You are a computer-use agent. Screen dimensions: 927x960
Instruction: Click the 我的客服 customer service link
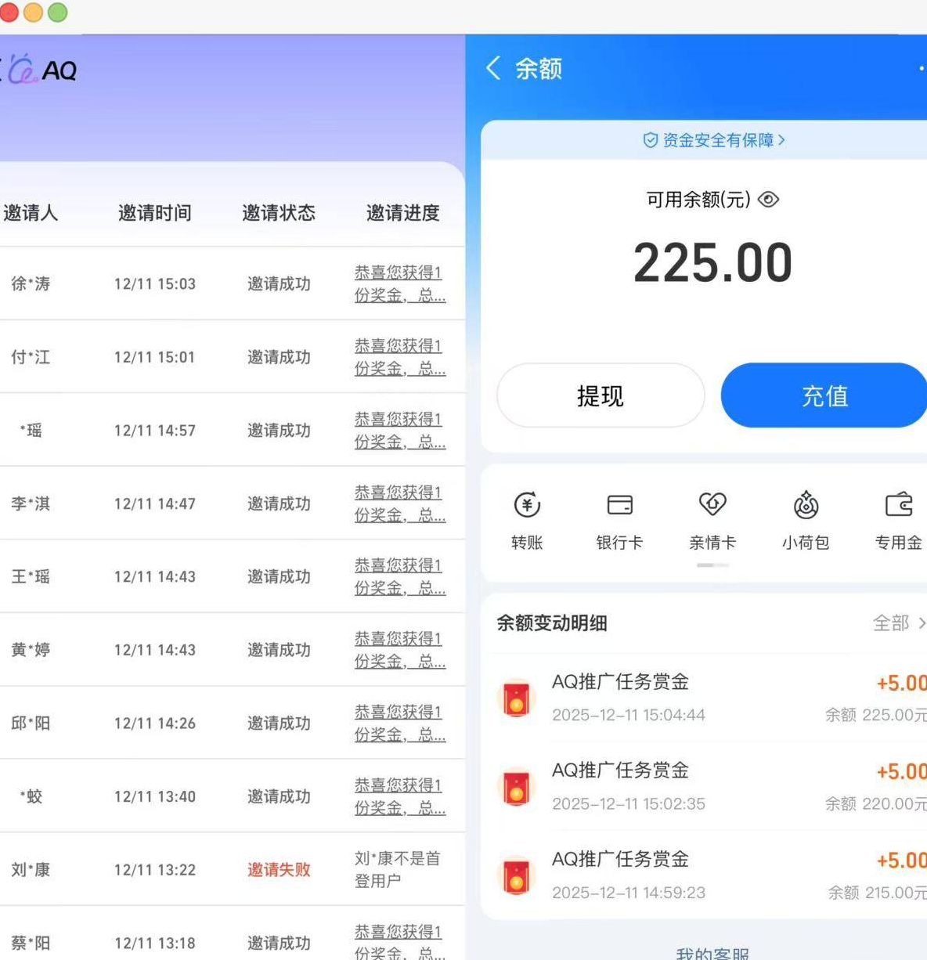(712, 953)
